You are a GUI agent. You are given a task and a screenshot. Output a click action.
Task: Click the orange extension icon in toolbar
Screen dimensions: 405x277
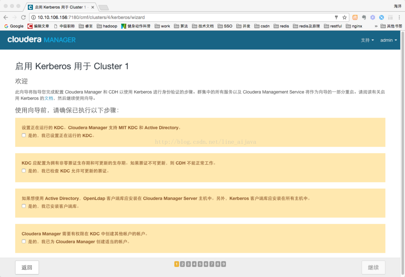pos(355,17)
